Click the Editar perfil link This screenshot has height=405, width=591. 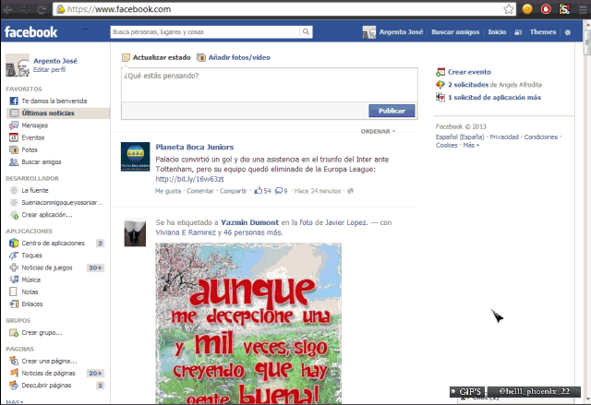point(49,69)
